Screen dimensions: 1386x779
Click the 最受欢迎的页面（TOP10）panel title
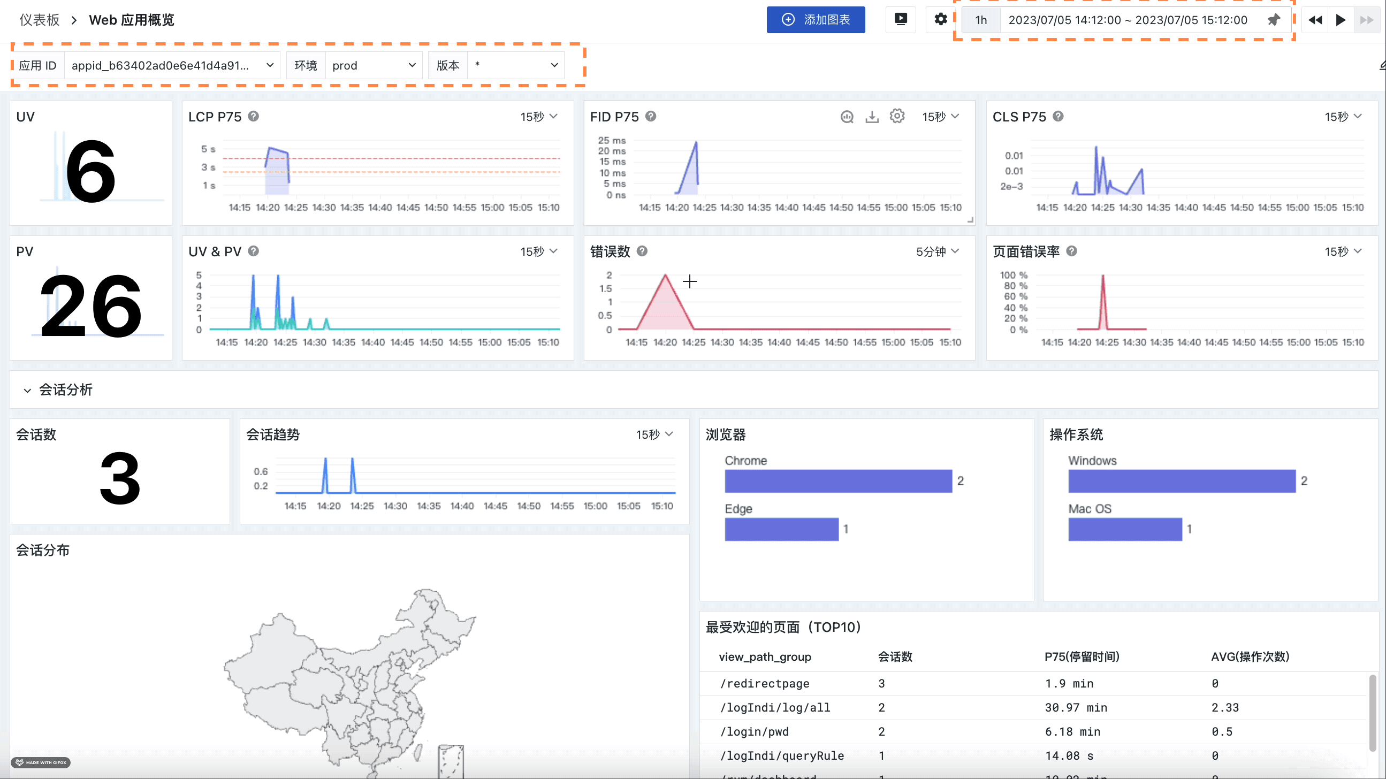tap(783, 627)
